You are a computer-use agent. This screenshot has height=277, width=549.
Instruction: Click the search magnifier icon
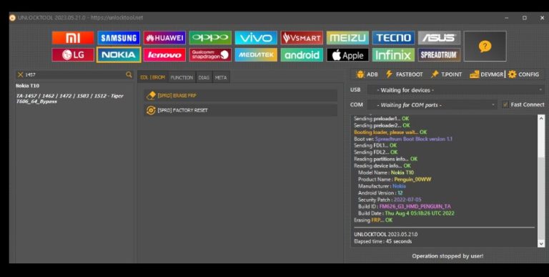pos(129,74)
